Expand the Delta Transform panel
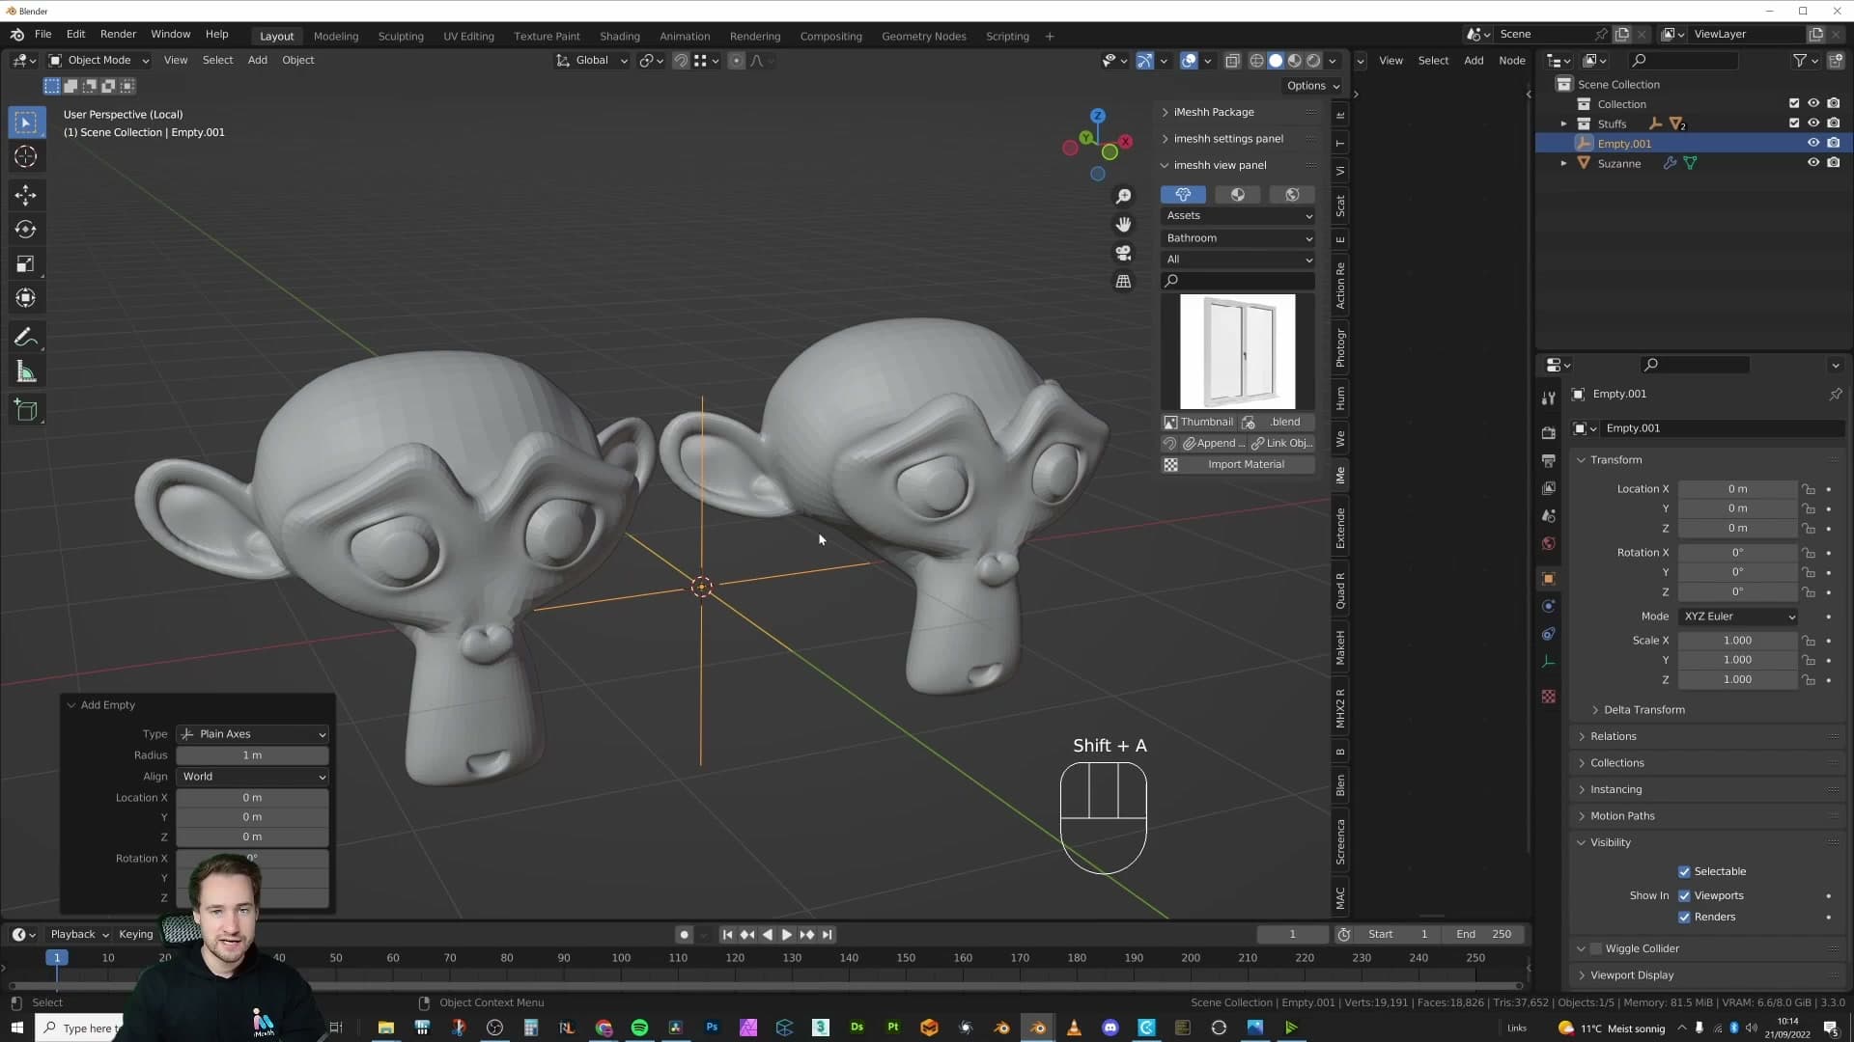The width and height of the screenshot is (1854, 1042). pos(1643,710)
